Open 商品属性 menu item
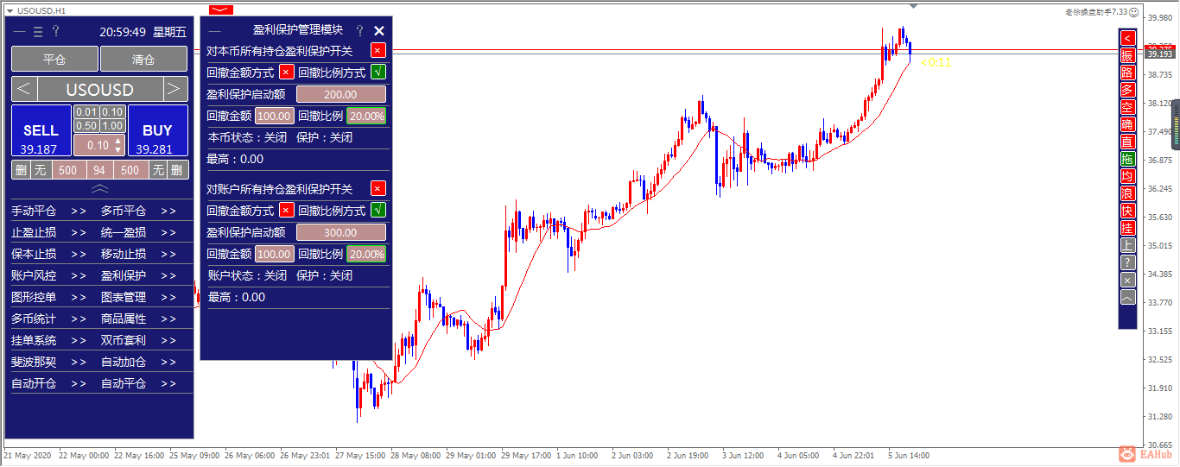Viewport: 1180px width, 467px height. [x=124, y=319]
